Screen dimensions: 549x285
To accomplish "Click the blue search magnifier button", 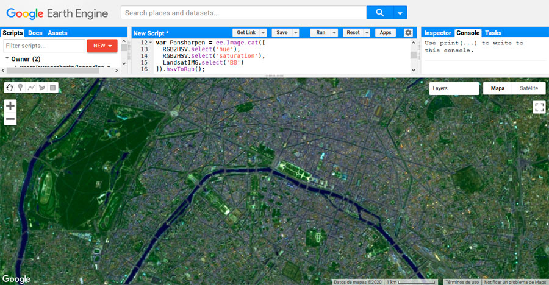I will (x=380, y=13).
